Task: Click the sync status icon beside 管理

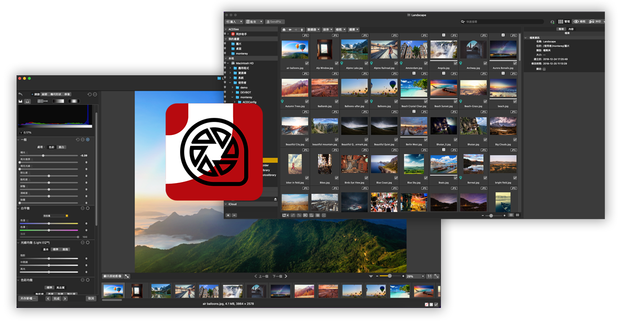Action: pyautogui.click(x=552, y=22)
